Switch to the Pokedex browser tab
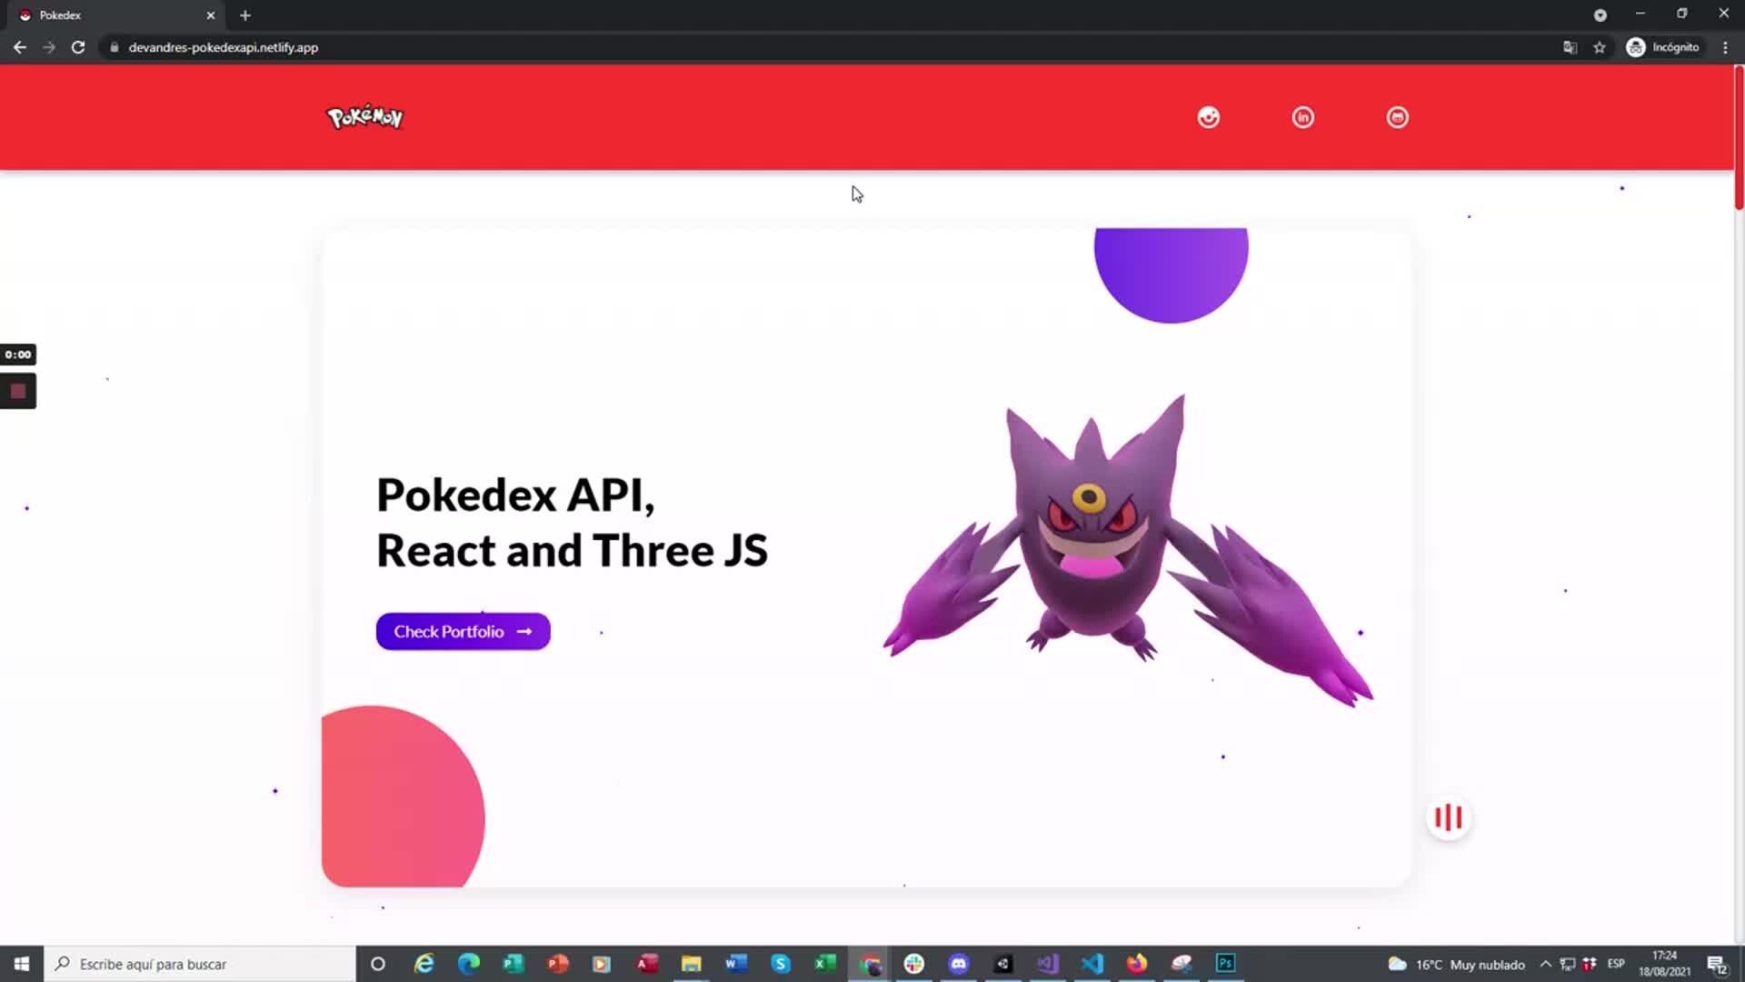 point(109,15)
